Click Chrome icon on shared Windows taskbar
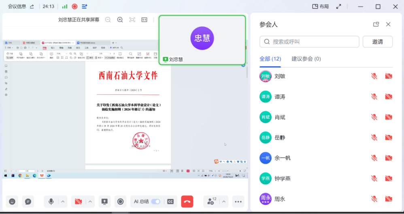Image resolution: width=404 pixels, height=214 pixels. tap(20, 175)
